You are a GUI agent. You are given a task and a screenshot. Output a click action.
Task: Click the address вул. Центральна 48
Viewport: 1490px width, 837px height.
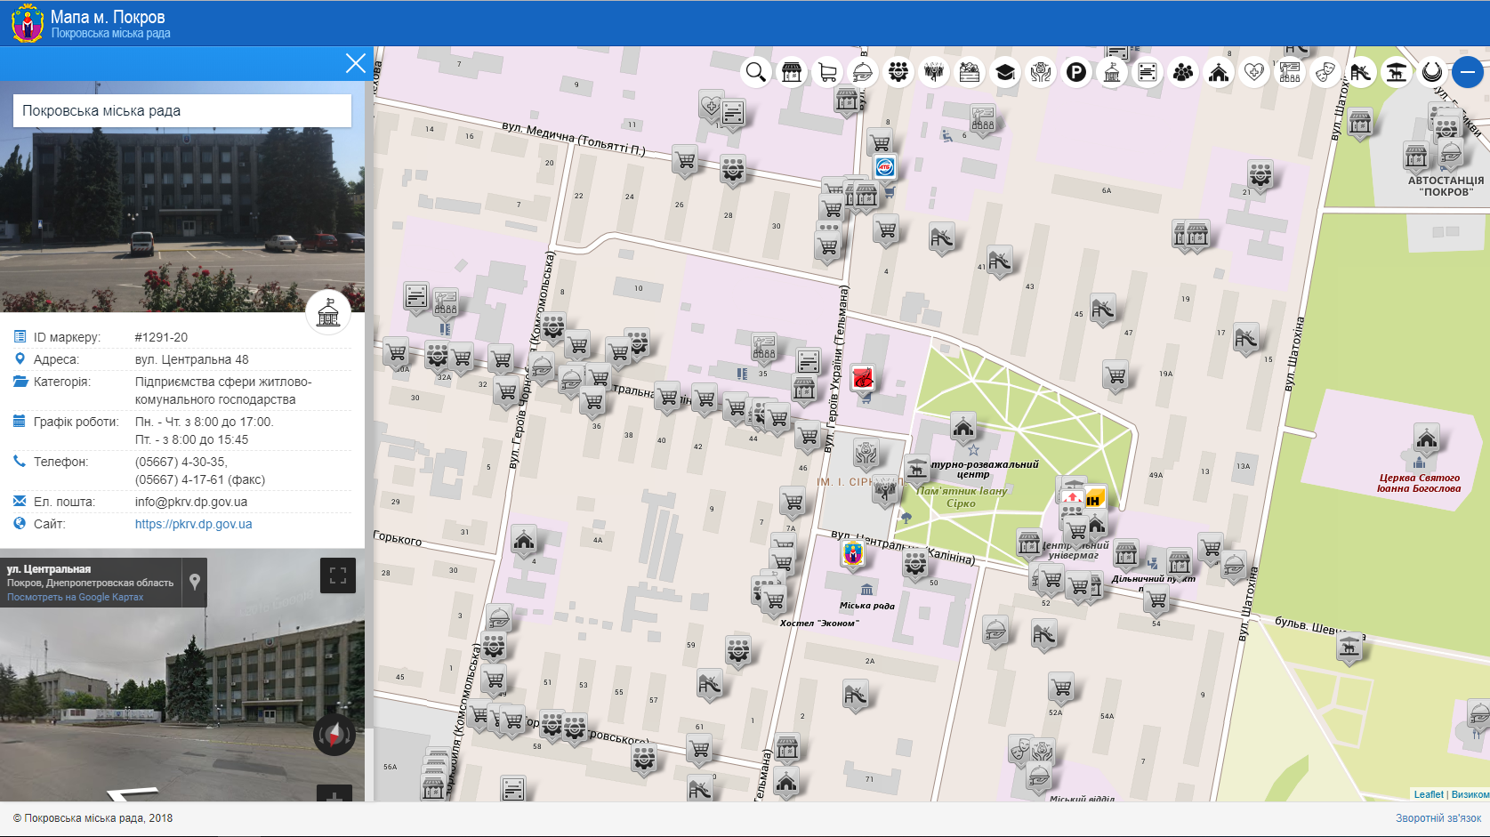pyautogui.click(x=192, y=359)
